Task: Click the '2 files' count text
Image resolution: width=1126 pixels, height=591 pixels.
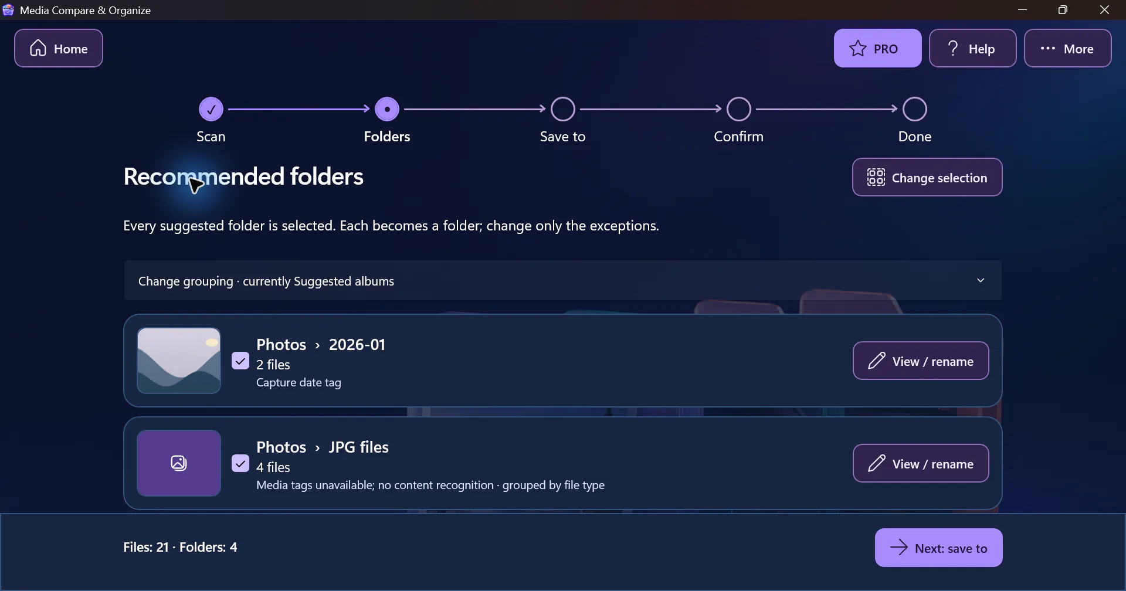Action: pos(273,365)
